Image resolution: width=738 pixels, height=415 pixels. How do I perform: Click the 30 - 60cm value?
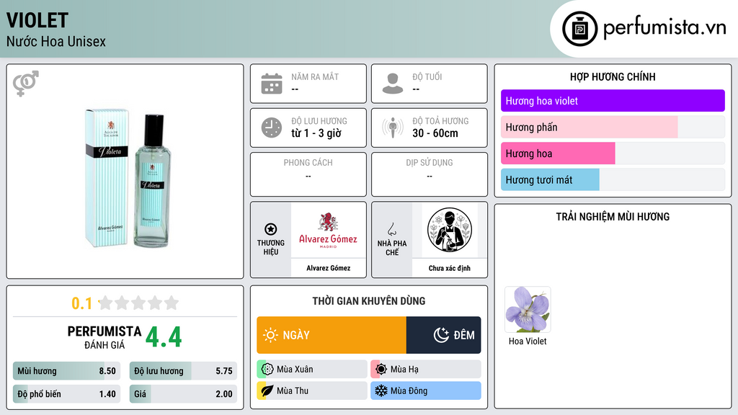(x=435, y=133)
